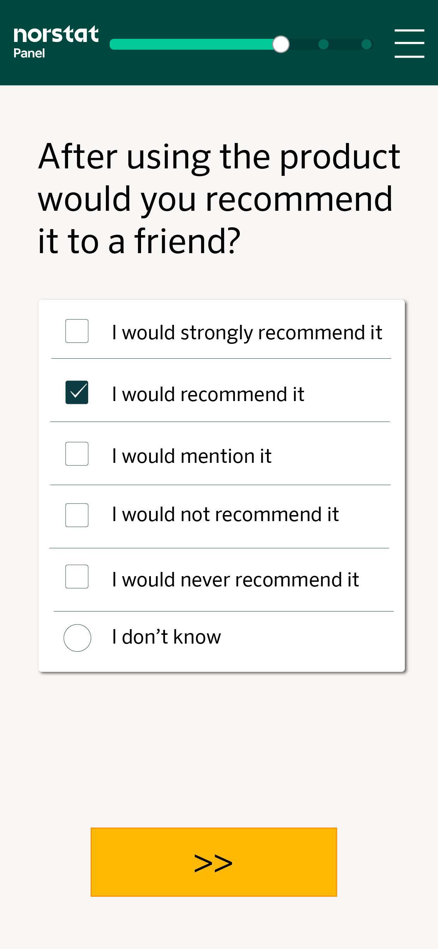
Task: Click the second-to-last progress dot
Action: pos(323,44)
